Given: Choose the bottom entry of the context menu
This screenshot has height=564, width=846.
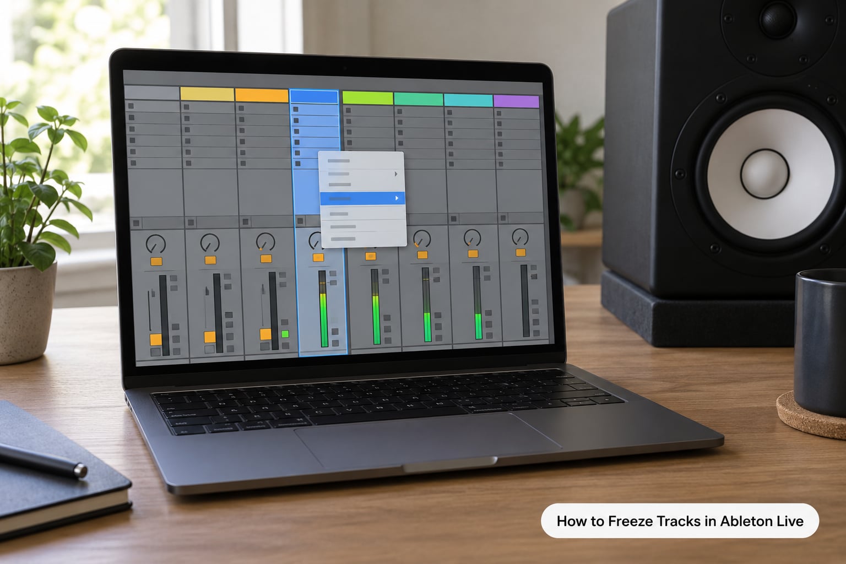Looking at the screenshot, I should click(x=364, y=239).
